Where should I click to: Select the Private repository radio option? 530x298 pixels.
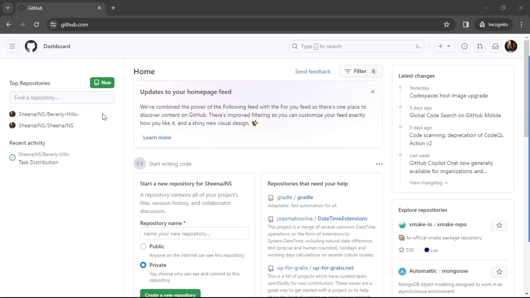pos(143,265)
